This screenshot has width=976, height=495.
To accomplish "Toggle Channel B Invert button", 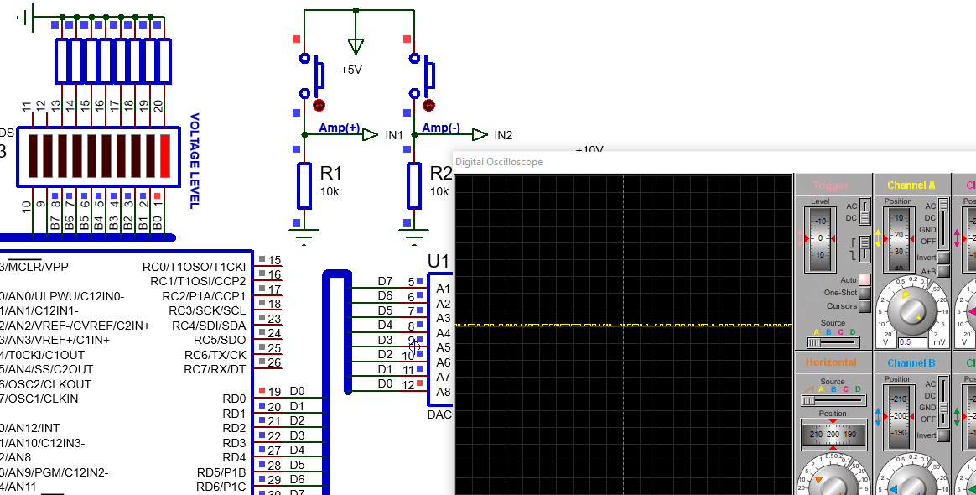I will click(x=943, y=435).
